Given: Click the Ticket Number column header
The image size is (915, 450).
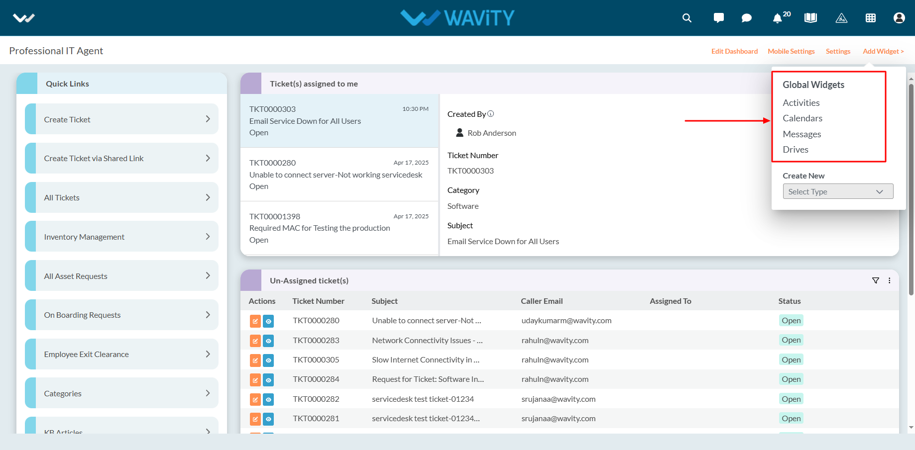Looking at the screenshot, I should click(x=318, y=301).
